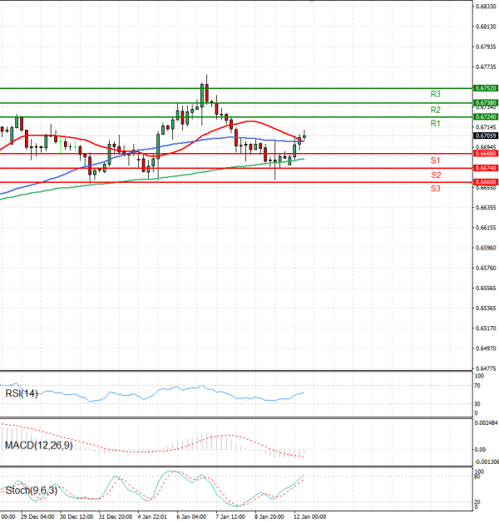
Task: Select the red 0.66880 price tag
Action: (x=486, y=153)
